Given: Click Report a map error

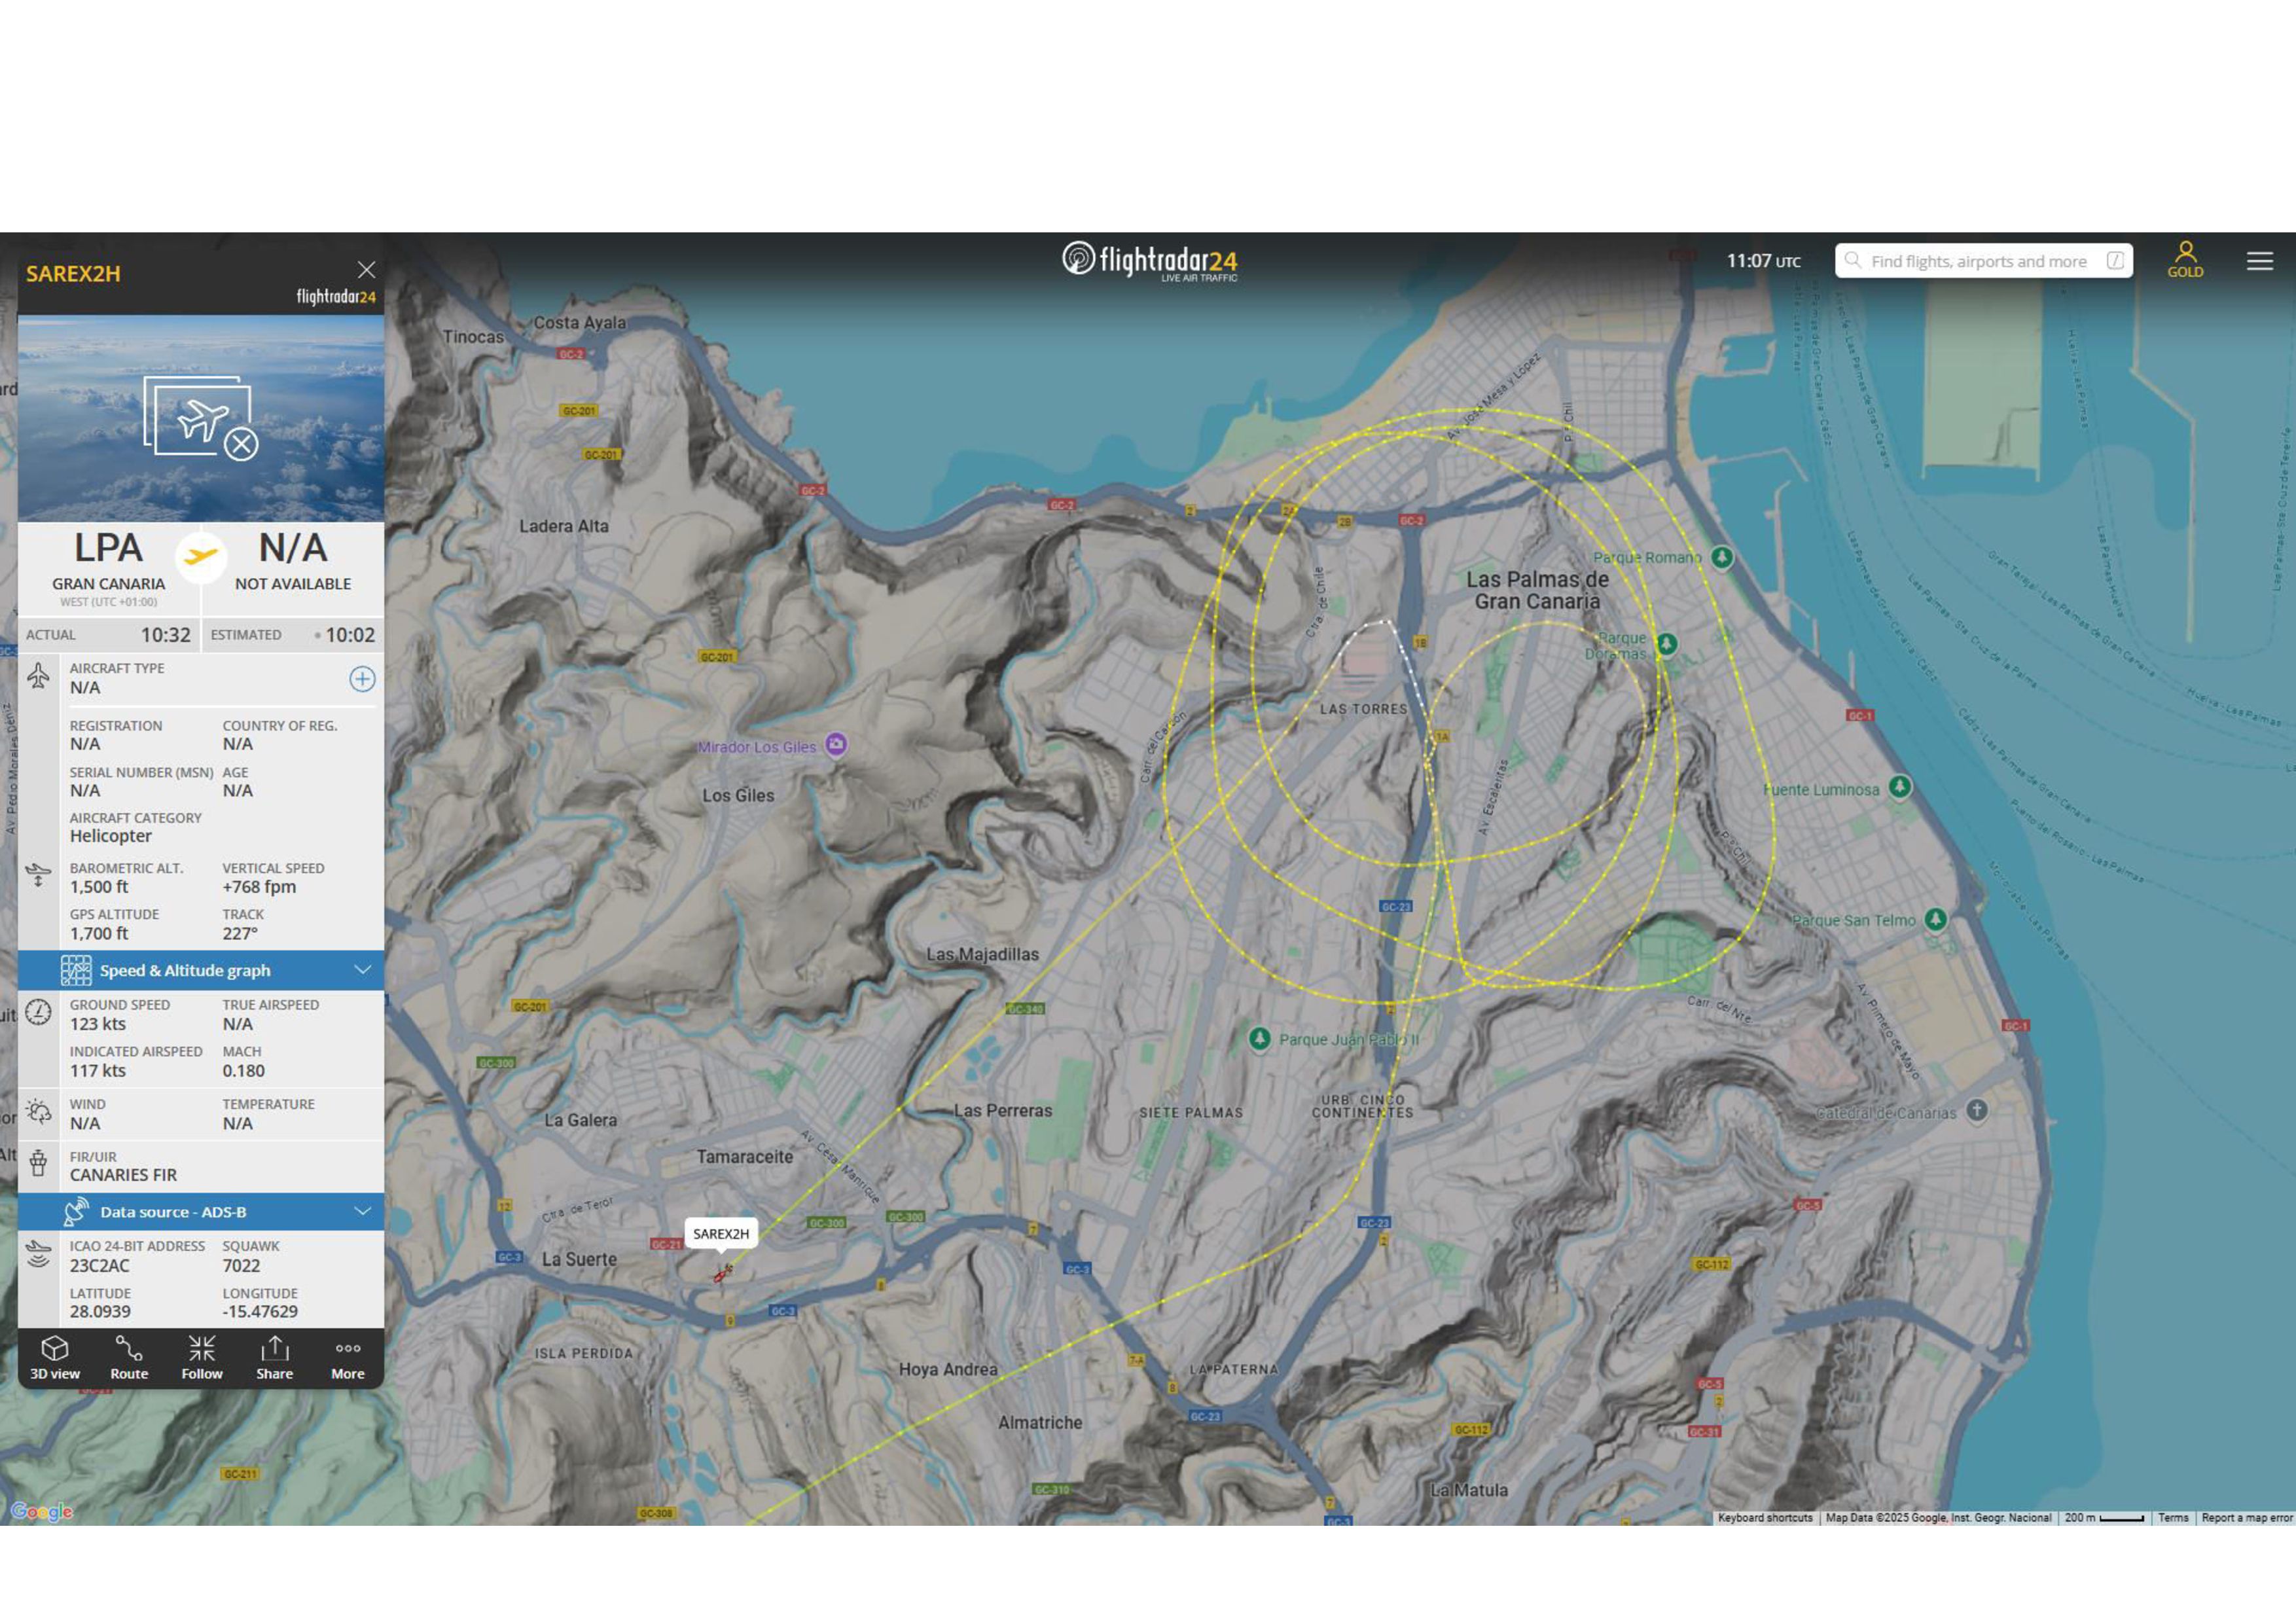Looking at the screenshot, I should tap(2246, 1517).
